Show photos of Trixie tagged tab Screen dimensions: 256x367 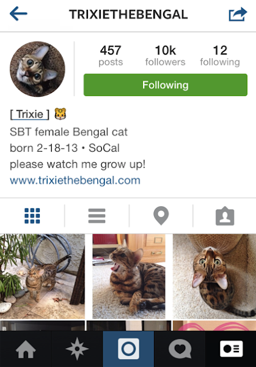click(x=225, y=216)
